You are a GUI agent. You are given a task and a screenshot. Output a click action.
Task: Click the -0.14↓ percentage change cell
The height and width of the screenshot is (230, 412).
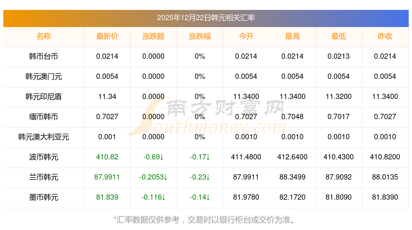pos(200,197)
